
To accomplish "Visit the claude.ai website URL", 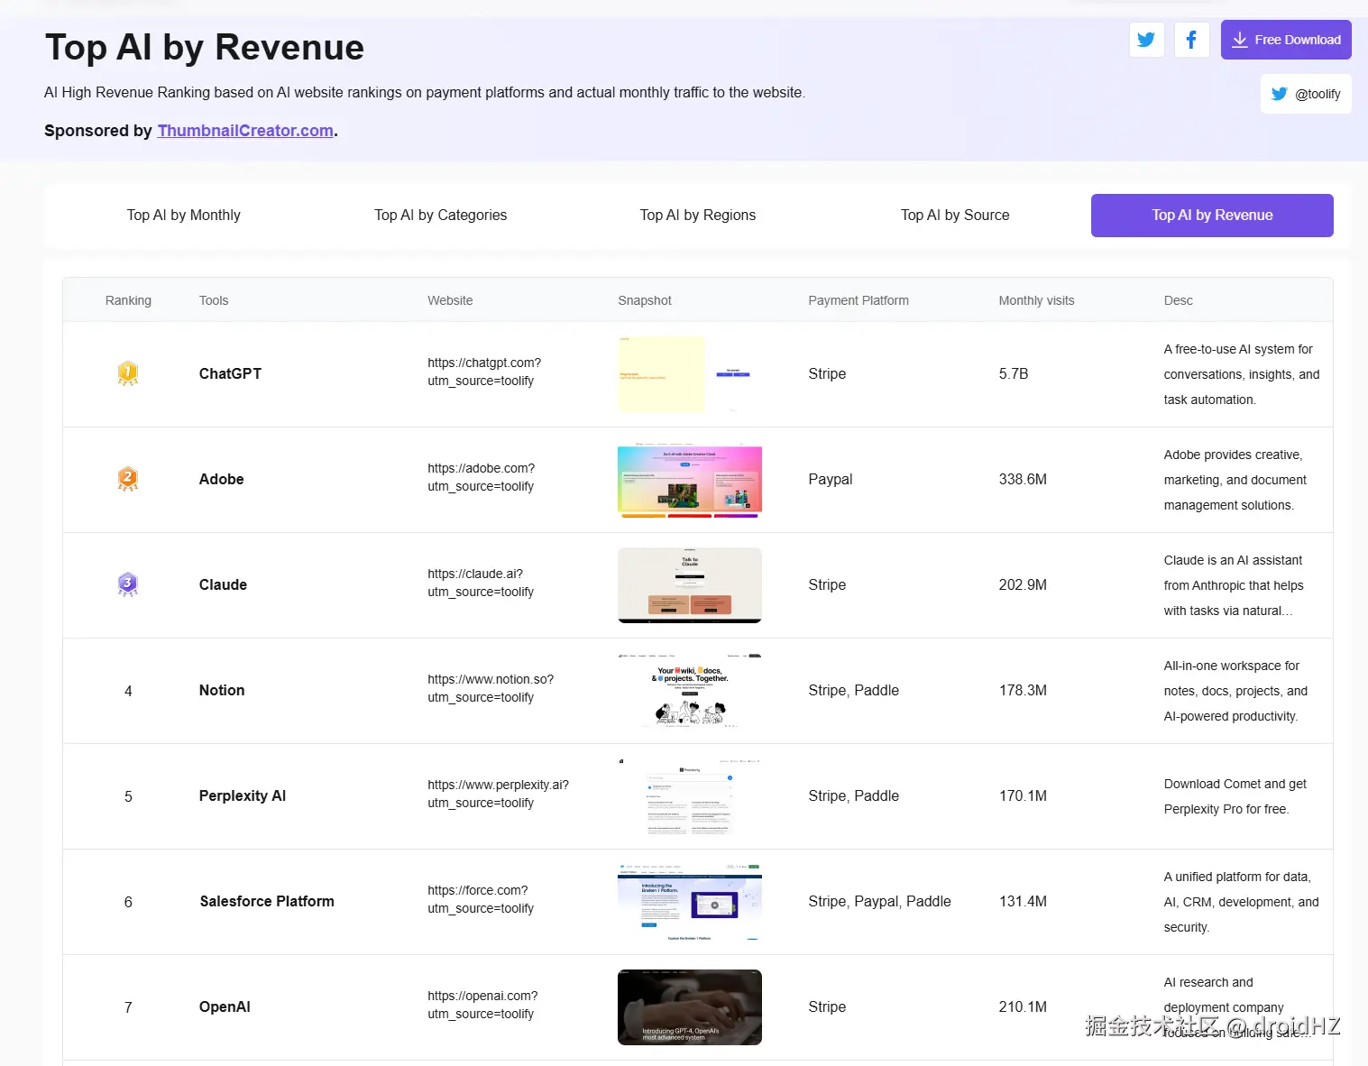I will [x=481, y=583].
